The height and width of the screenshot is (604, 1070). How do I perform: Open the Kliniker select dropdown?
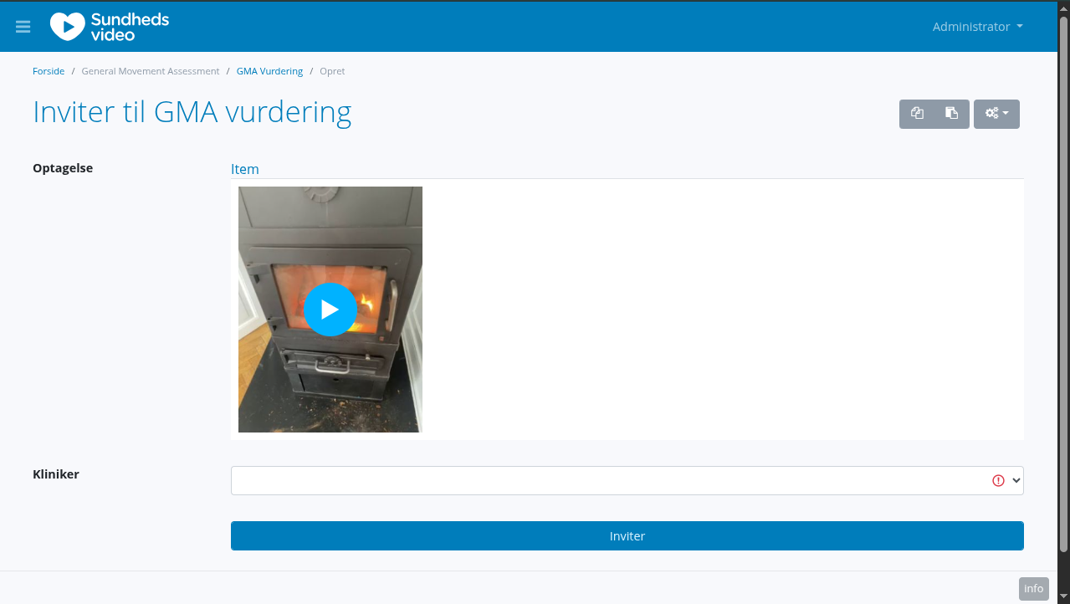point(627,481)
